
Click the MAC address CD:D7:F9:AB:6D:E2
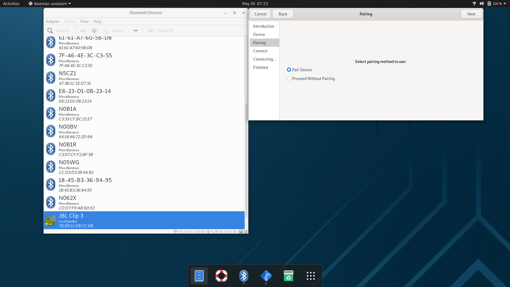[77, 208]
